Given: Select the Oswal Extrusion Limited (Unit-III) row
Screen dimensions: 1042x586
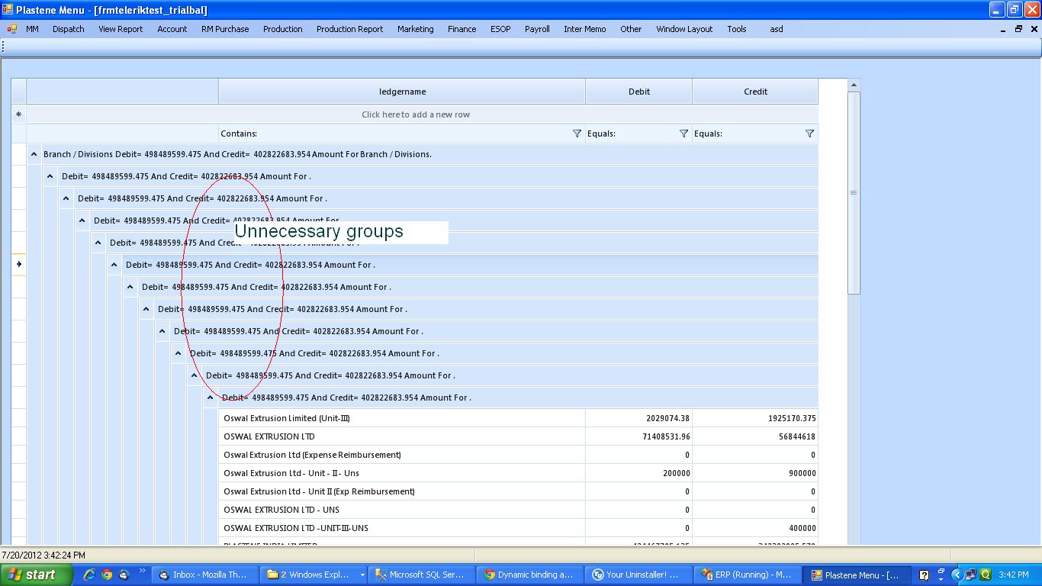Looking at the screenshot, I should [518, 418].
